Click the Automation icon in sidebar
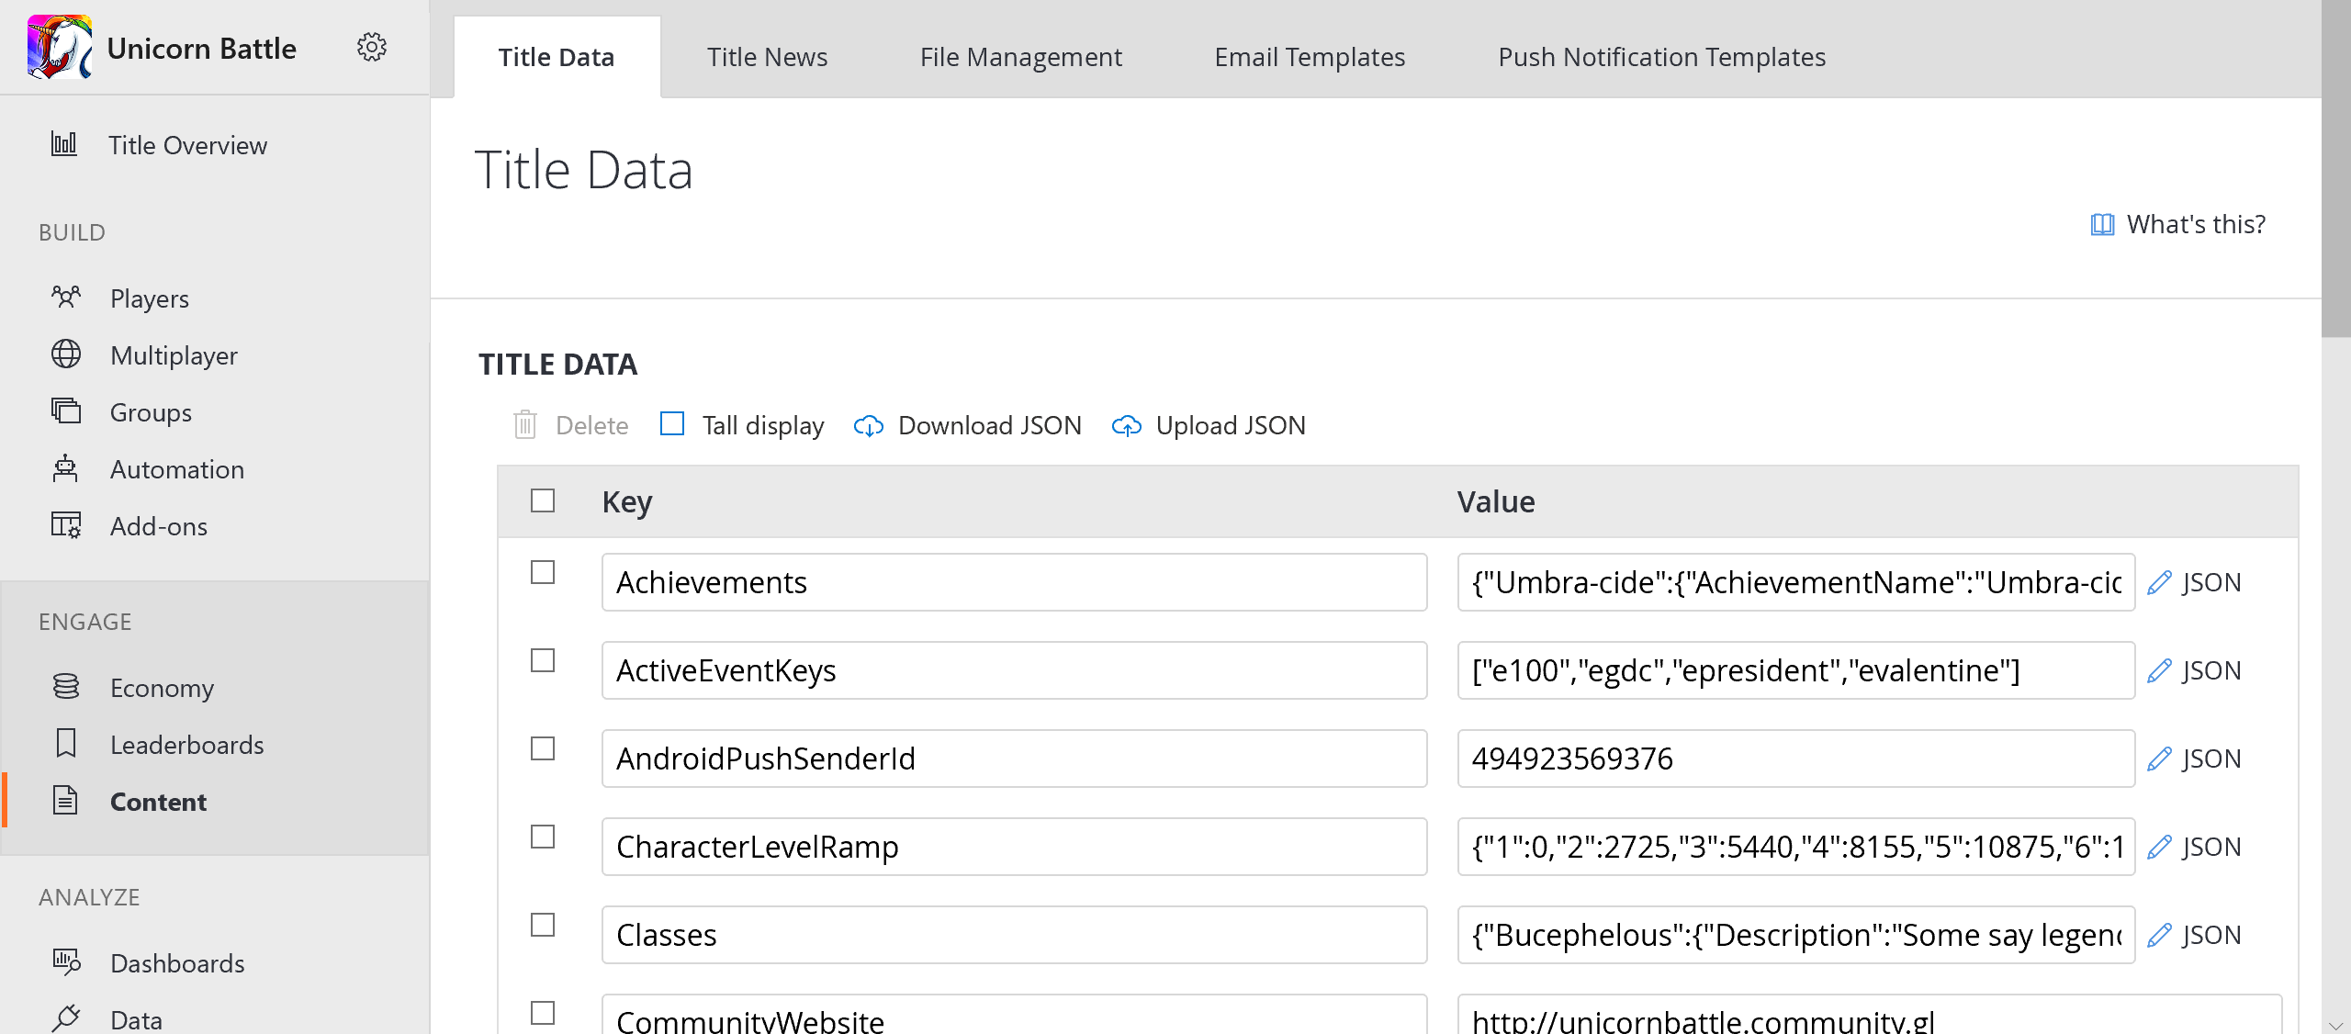The width and height of the screenshot is (2351, 1034). (x=66, y=469)
